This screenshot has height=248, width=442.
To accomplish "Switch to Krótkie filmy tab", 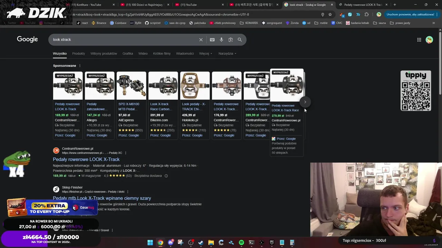I will coord(162,54).
